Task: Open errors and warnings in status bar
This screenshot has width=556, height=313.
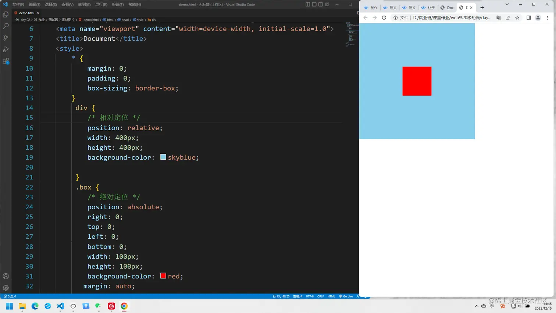Action: [10, 296]
